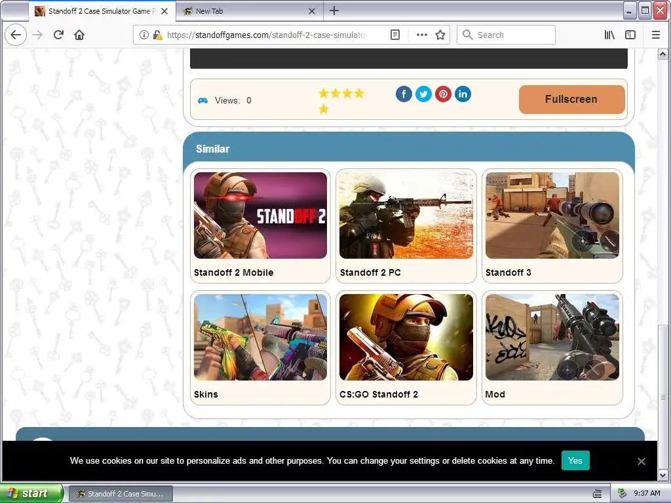Image resolution: width=671 pixels, height=503 pixels.
Task: Open the browser home page
Action: [x=79, y=35]
